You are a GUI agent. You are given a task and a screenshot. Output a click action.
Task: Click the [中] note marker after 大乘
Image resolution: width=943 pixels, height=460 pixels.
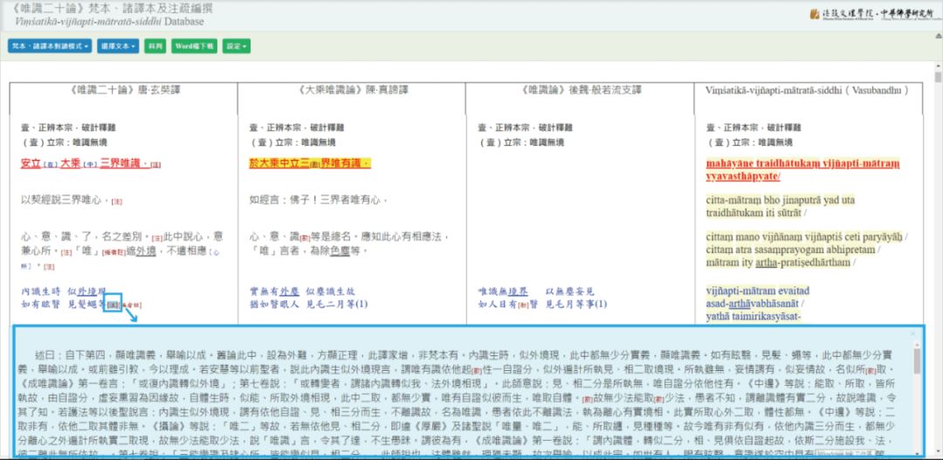pyautogui.click(x=92, y=164)
